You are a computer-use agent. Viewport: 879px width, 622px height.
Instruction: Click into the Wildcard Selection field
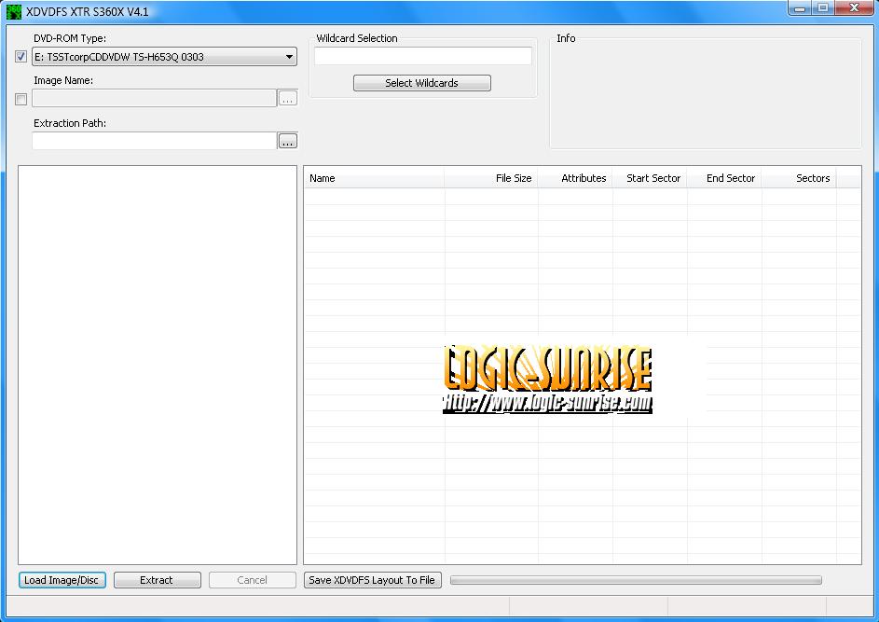(x=422, y=56)
